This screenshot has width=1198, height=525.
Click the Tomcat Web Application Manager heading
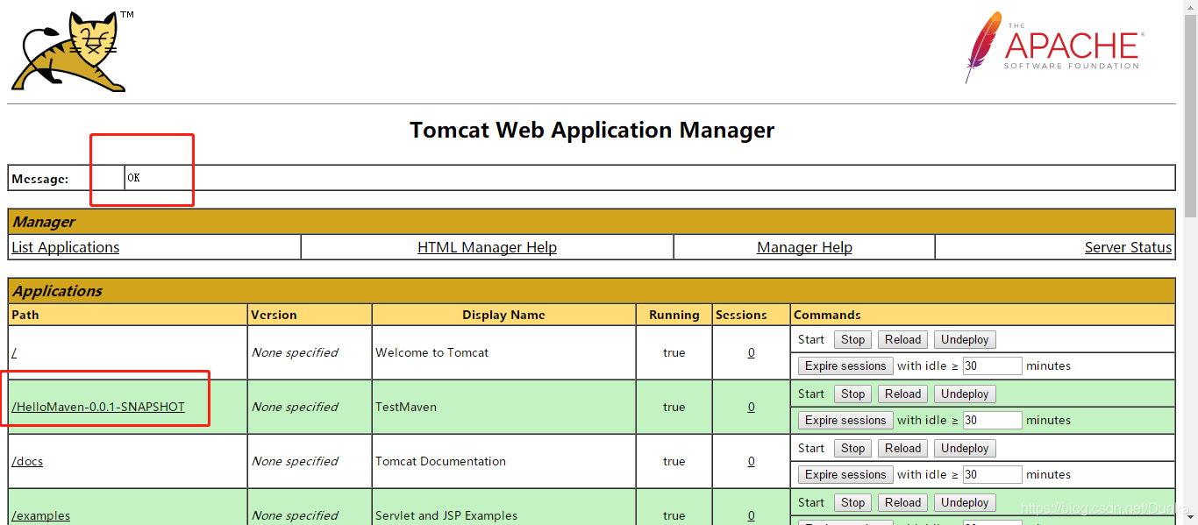tap(592, 130)
